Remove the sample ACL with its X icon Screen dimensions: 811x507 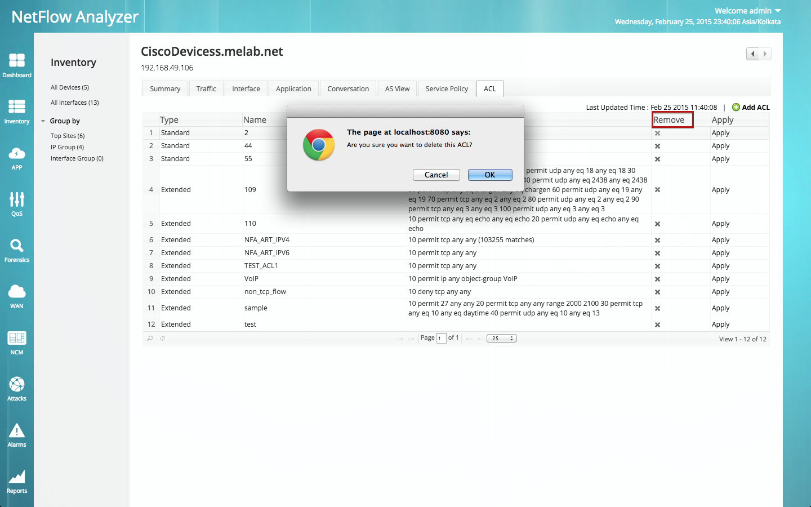tap(657, 309)
